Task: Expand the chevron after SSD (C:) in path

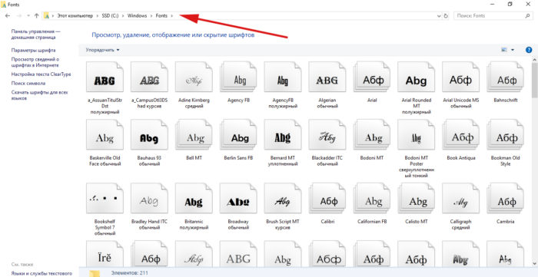Action: [123, 16]
